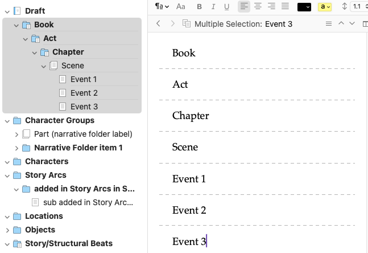Select Event 2 in the binder
This screenshot has height=253, width=368.
(x=84, y=93)
